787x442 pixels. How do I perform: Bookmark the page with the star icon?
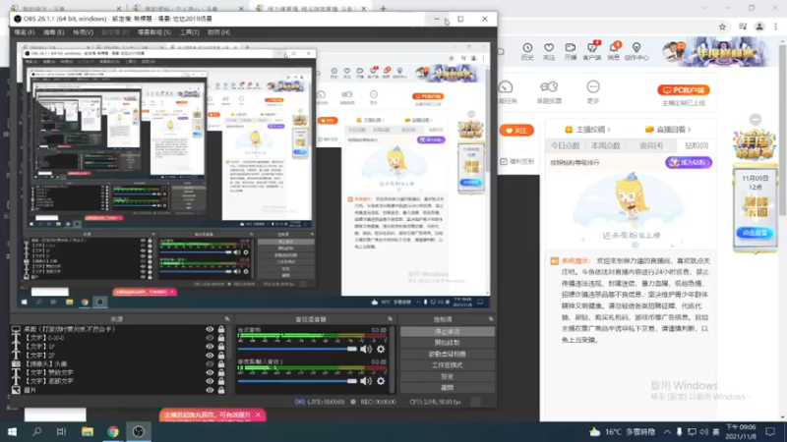(722, 28)
